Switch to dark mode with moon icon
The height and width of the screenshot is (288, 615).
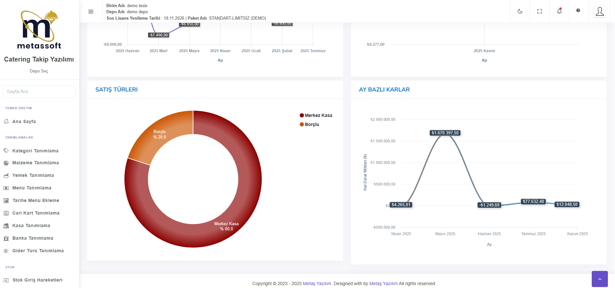[520, 11]
